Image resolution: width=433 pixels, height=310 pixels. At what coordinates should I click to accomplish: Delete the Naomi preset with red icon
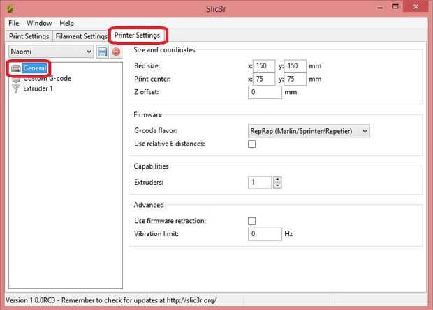116,52
